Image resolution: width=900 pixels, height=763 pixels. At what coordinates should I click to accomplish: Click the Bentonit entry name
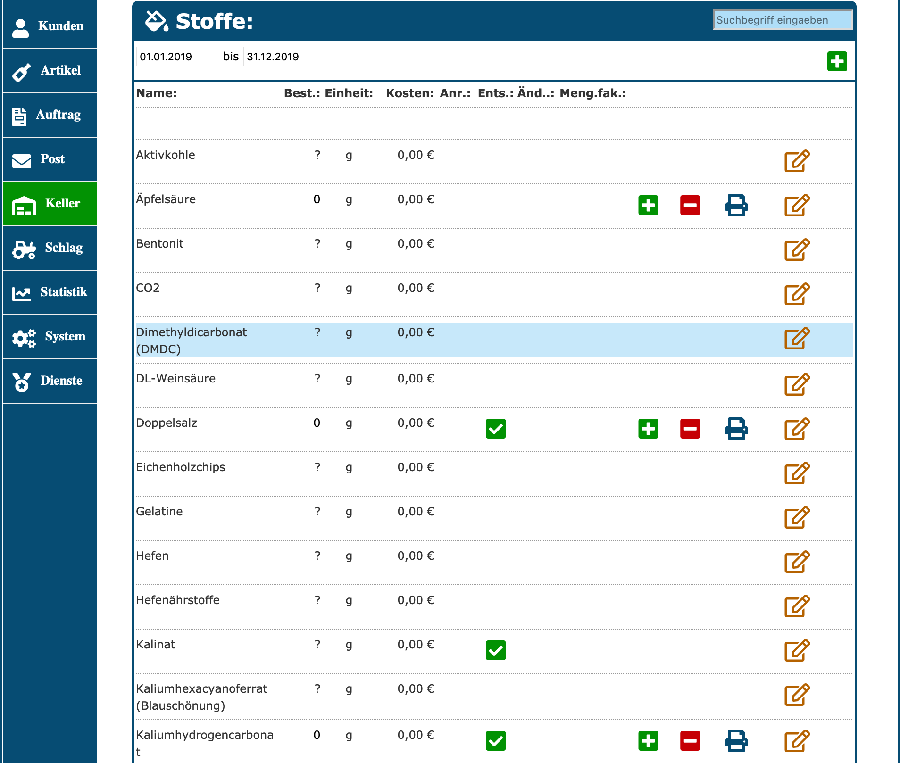(x=160, y=244)
